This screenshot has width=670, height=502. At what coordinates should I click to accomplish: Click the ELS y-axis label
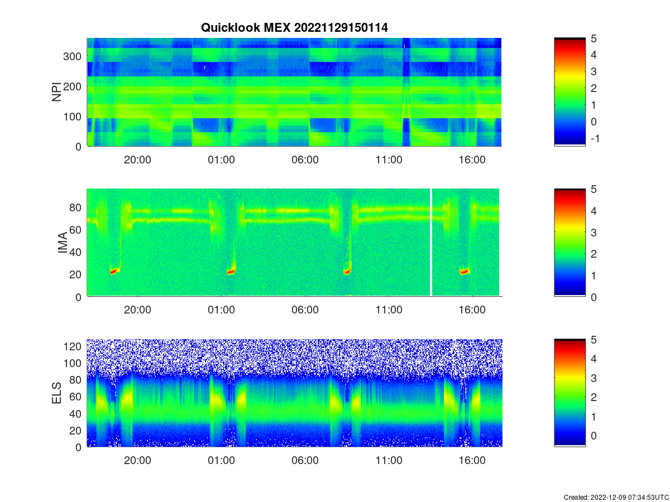pos(57,393)
